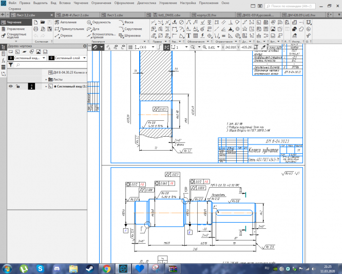
Task: Select the Автолиния drawing tool
Action: (x=65, y=23)
